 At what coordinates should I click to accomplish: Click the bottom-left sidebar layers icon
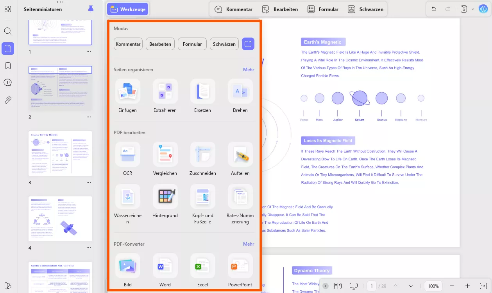(8, 285)
